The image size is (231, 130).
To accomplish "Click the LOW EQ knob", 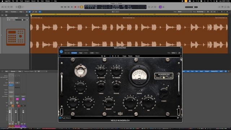I will pos(73,102).
